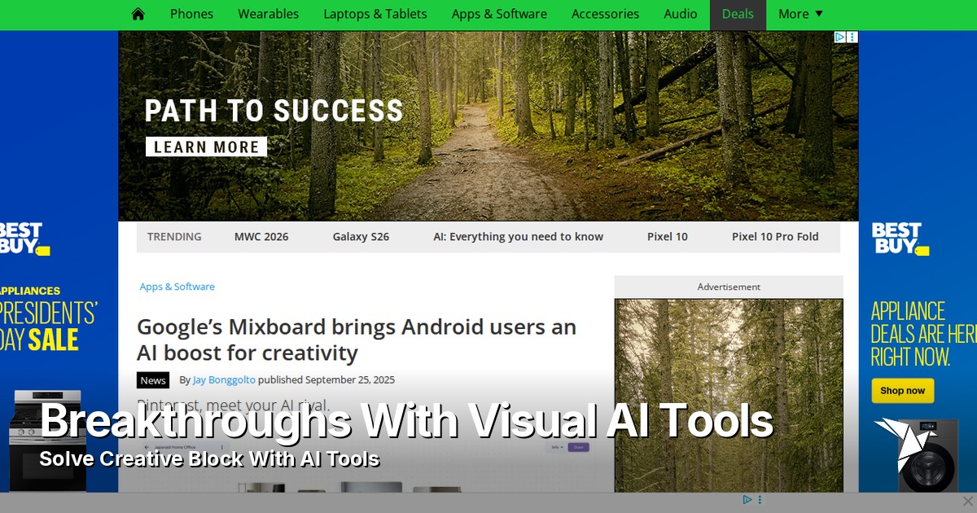Open AI: Everything you need to know
Screen dimensions: 977x513
(x=518, y=237)
